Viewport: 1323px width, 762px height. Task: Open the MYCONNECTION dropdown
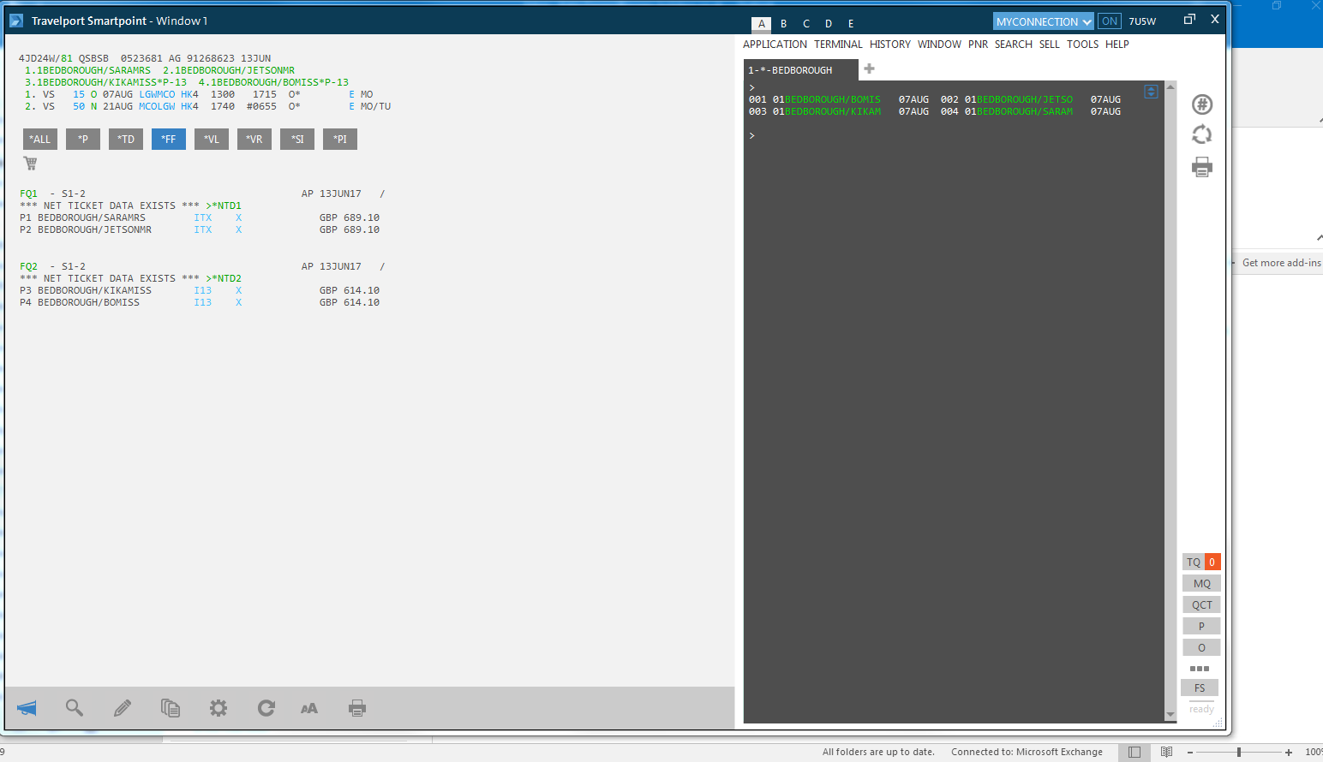[1044, 21]
